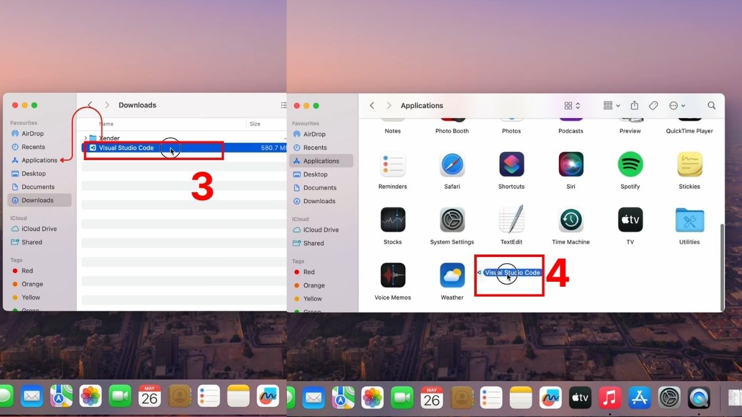Open the More options ellipsis menu
This screenshot has width=742, height=417.
tap(674, 105)
